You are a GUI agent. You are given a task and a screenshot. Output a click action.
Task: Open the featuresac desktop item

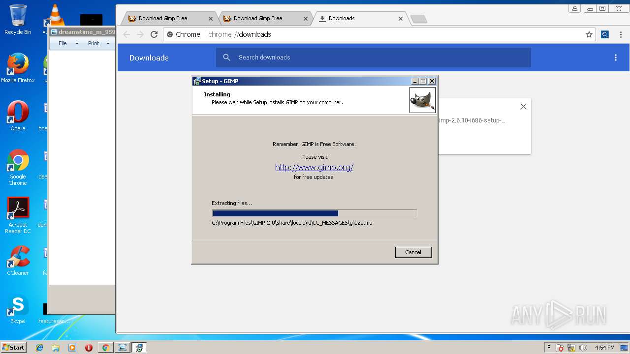[54, 312]
